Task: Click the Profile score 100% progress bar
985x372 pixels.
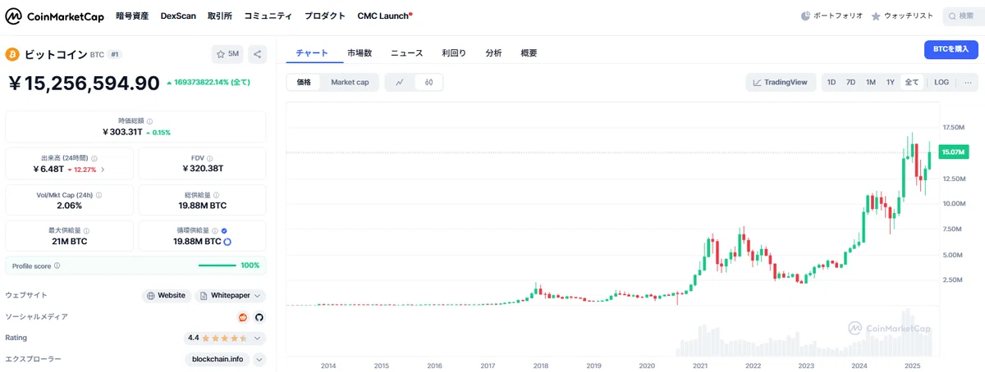Action: [x=218, y=265]
